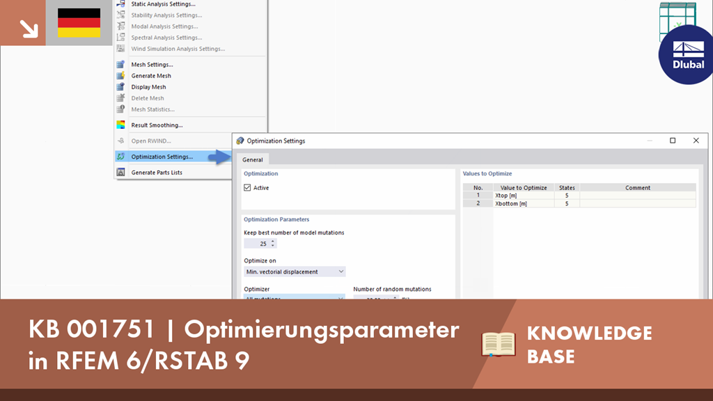713x401 pixels.
Task: Click the Open RWIND entry
Action: 151,141
